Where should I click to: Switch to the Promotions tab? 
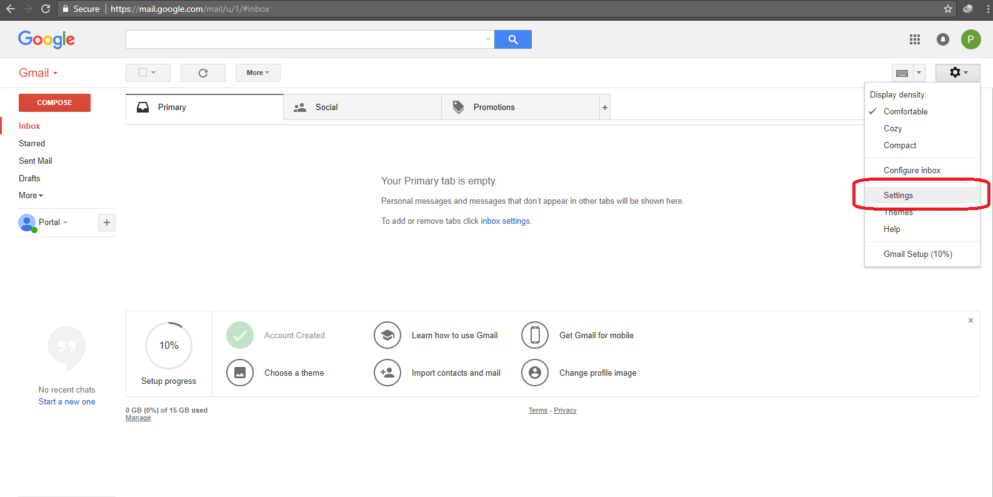[521, 108]
